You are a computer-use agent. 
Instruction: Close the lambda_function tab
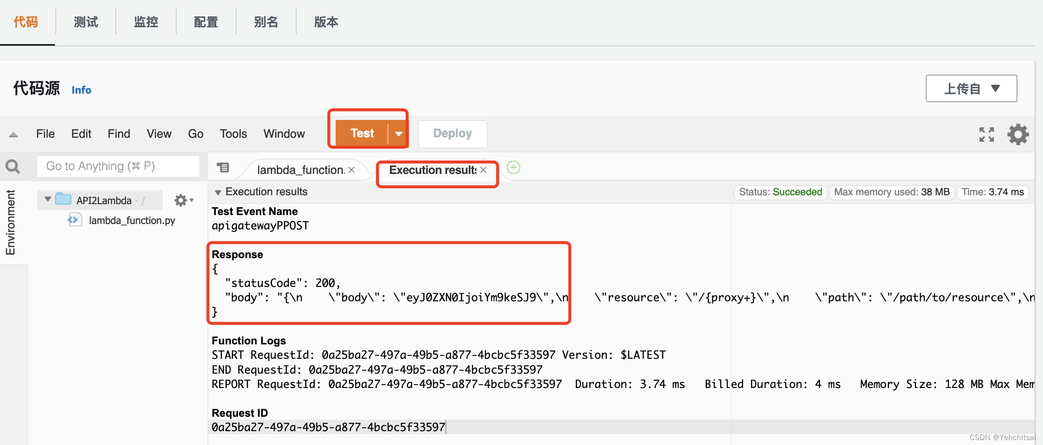coord(351,170)
